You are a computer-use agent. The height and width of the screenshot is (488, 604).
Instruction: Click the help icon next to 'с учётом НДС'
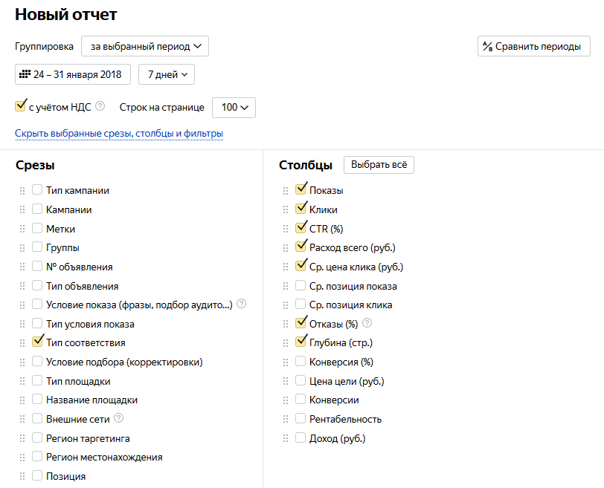click(100, 106)
